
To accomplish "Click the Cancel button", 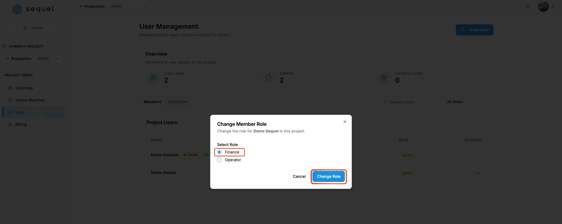I will (299, 176).
